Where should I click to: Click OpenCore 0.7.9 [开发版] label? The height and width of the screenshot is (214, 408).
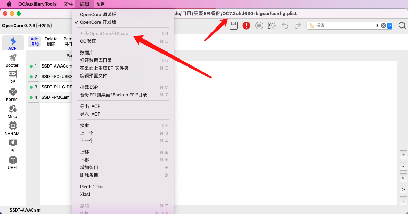tap(27, 25)
